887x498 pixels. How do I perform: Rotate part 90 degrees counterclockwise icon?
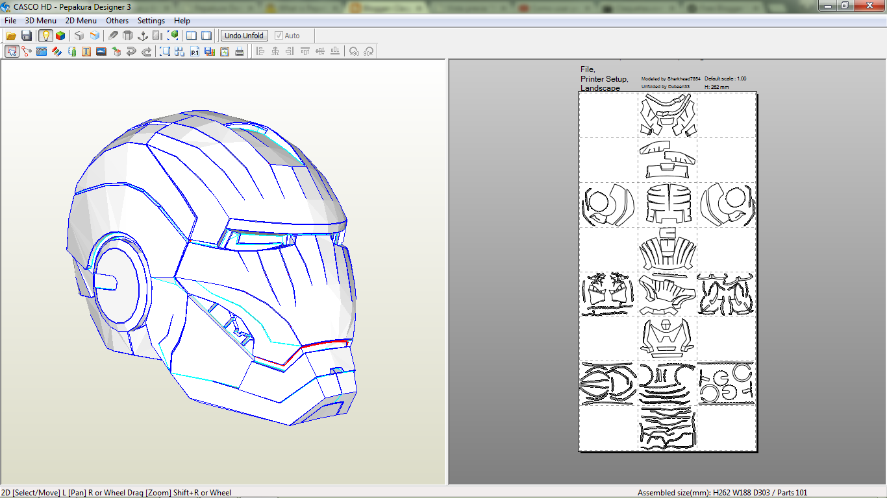click(x=354, y=51)
